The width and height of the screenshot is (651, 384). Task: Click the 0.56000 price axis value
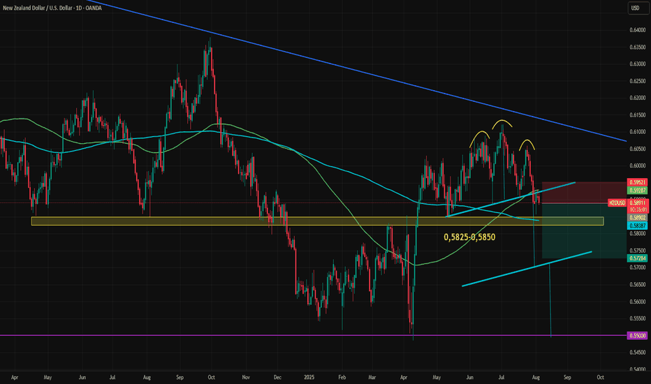[637, 302]
